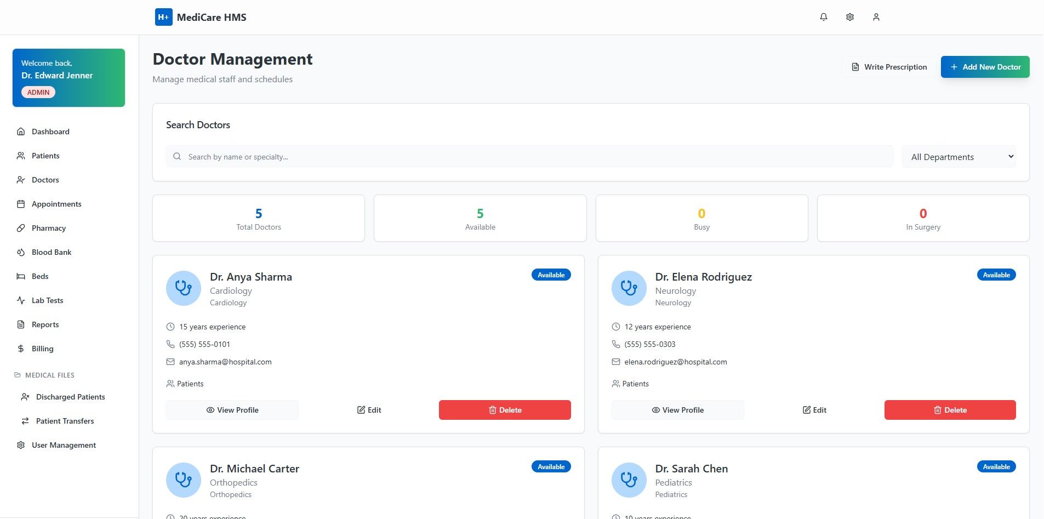The width and height of the screenshot is (1044, 519).
Task: View Dr. Anya Sharma's profile
Action: [232, 409]
